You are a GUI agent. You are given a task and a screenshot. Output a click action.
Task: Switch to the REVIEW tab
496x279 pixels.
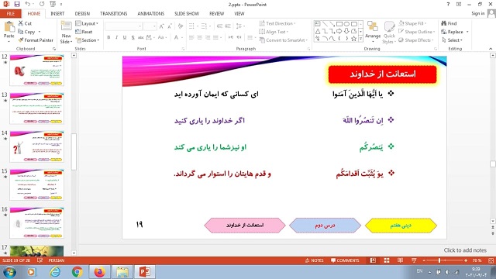pyautogui.click(x=216, y=14)
